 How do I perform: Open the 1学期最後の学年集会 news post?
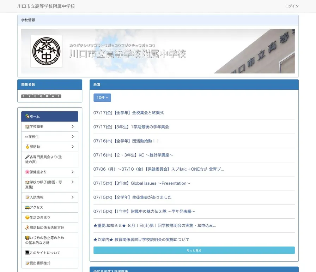tap(131, 127)
